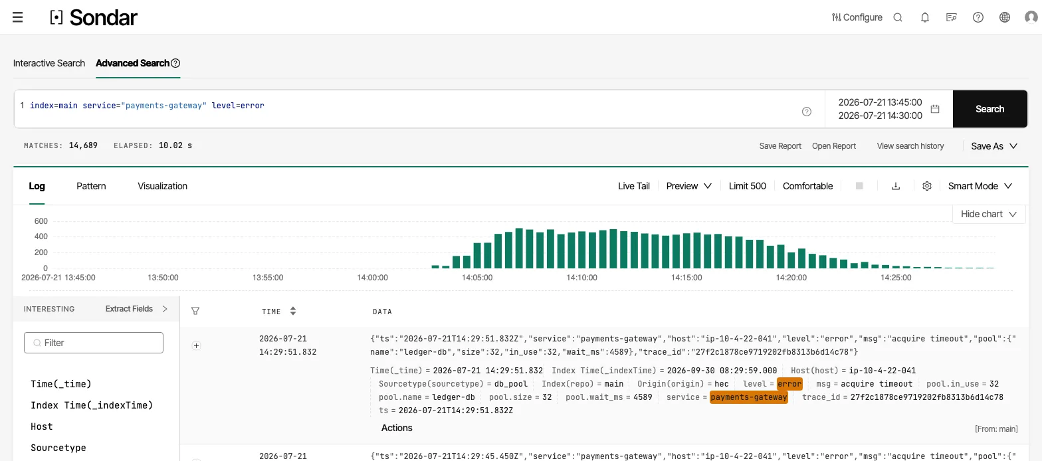This screenshot has width=1042, height=461.
Task: Open log display settings gear
Action: pyautogui.click(x=927, y=186)
